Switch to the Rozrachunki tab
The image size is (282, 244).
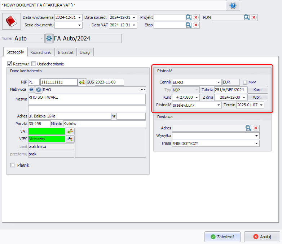[41, 52]
